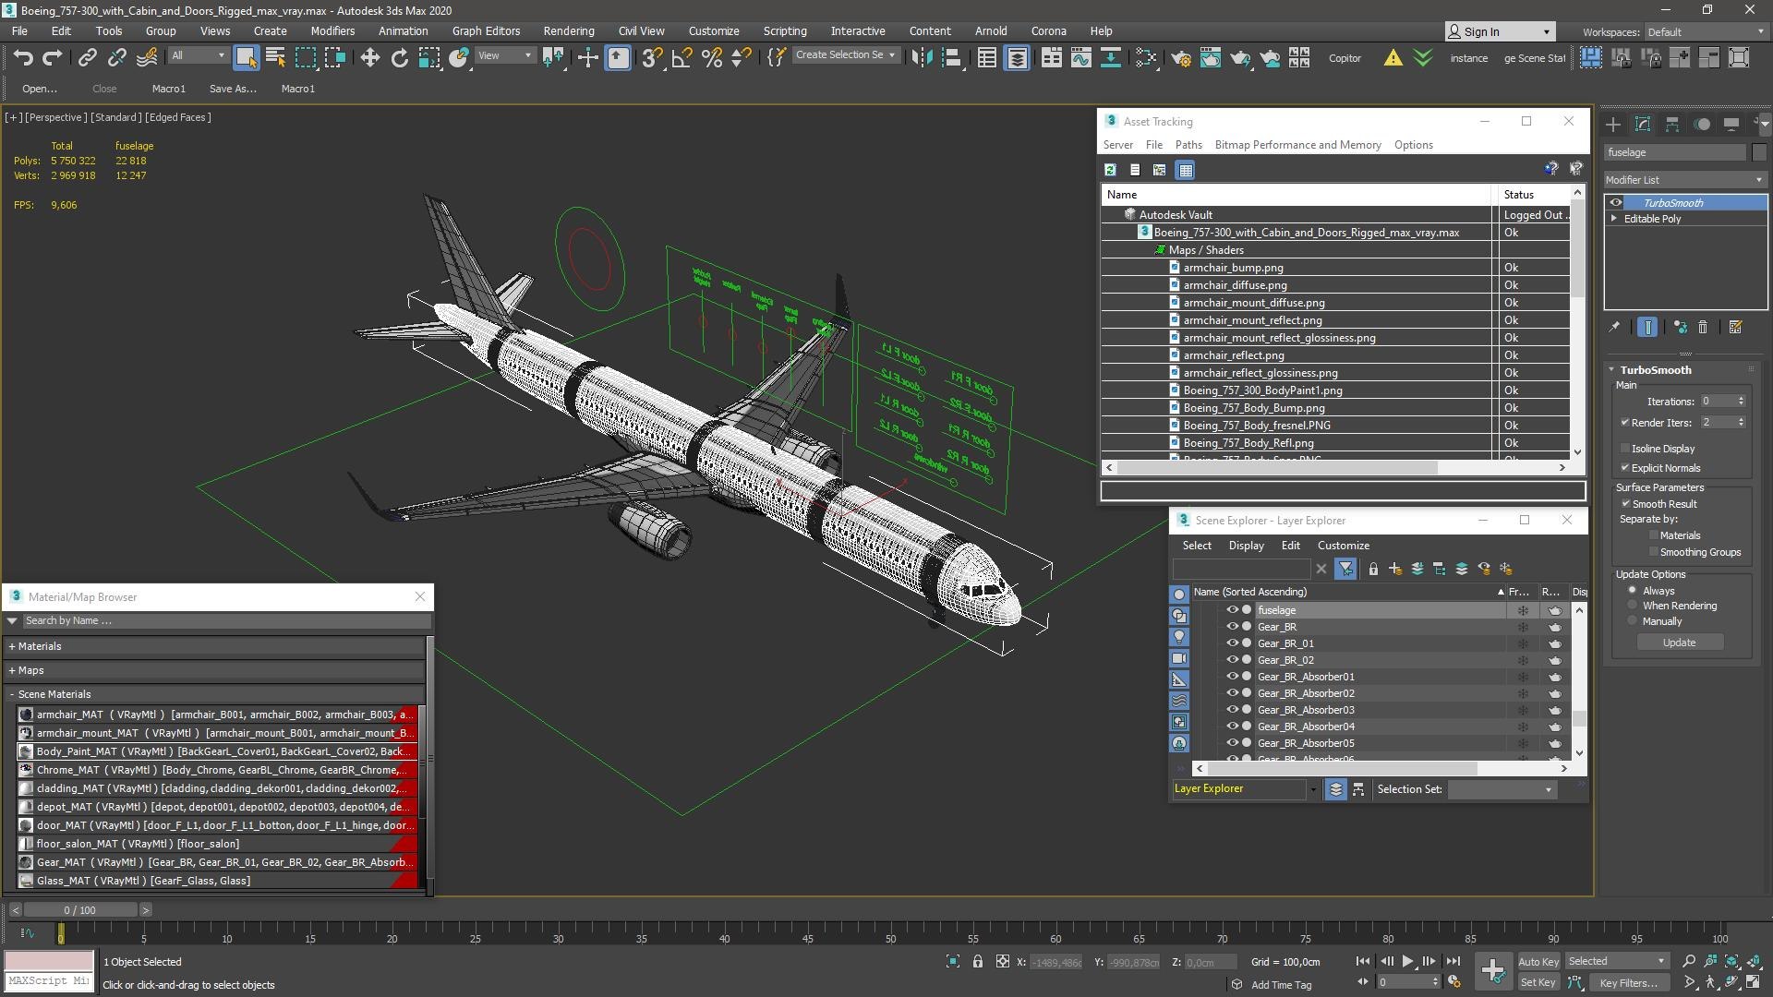Screen dimensions: 1773x997
Task: Enable the Isoline Display checkbox
Action: pos(1625,449)
